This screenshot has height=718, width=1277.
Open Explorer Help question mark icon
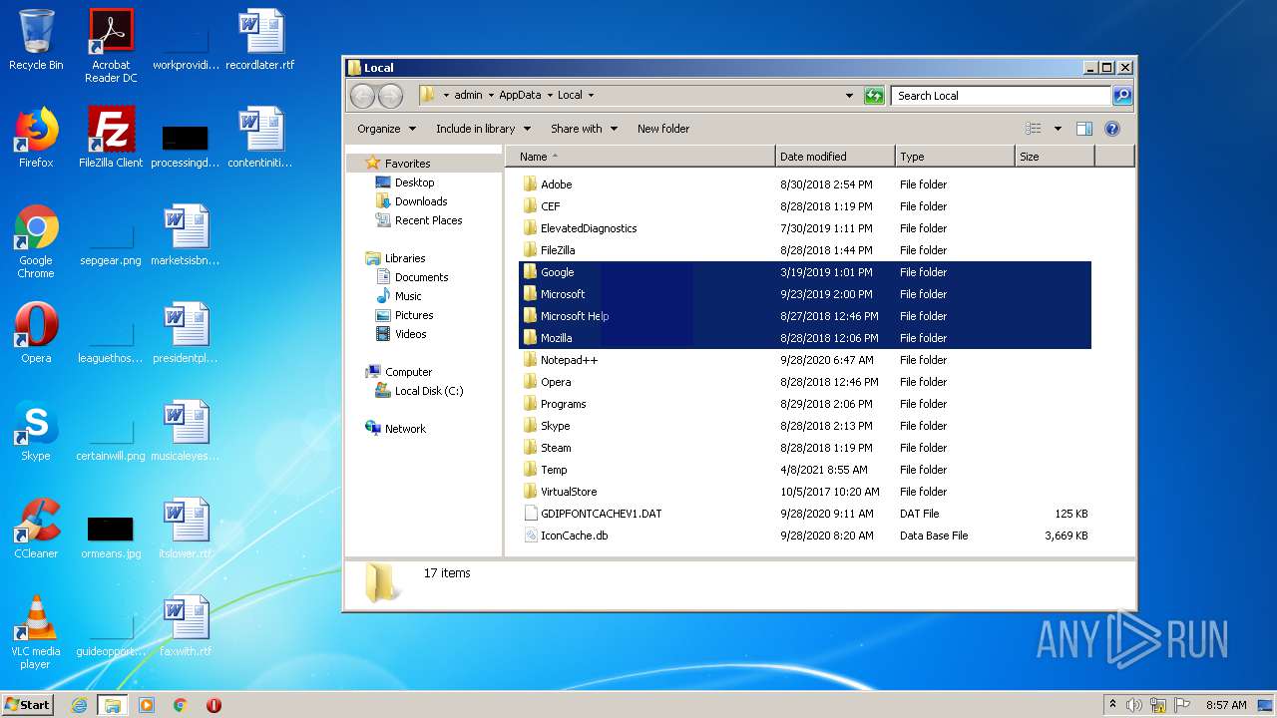(x=1112, y=129)
